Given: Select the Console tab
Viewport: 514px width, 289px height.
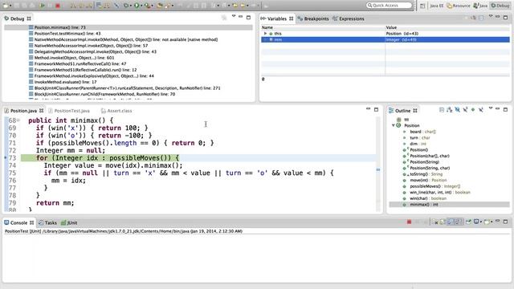Looking at the screenshot, I should 18,223.
